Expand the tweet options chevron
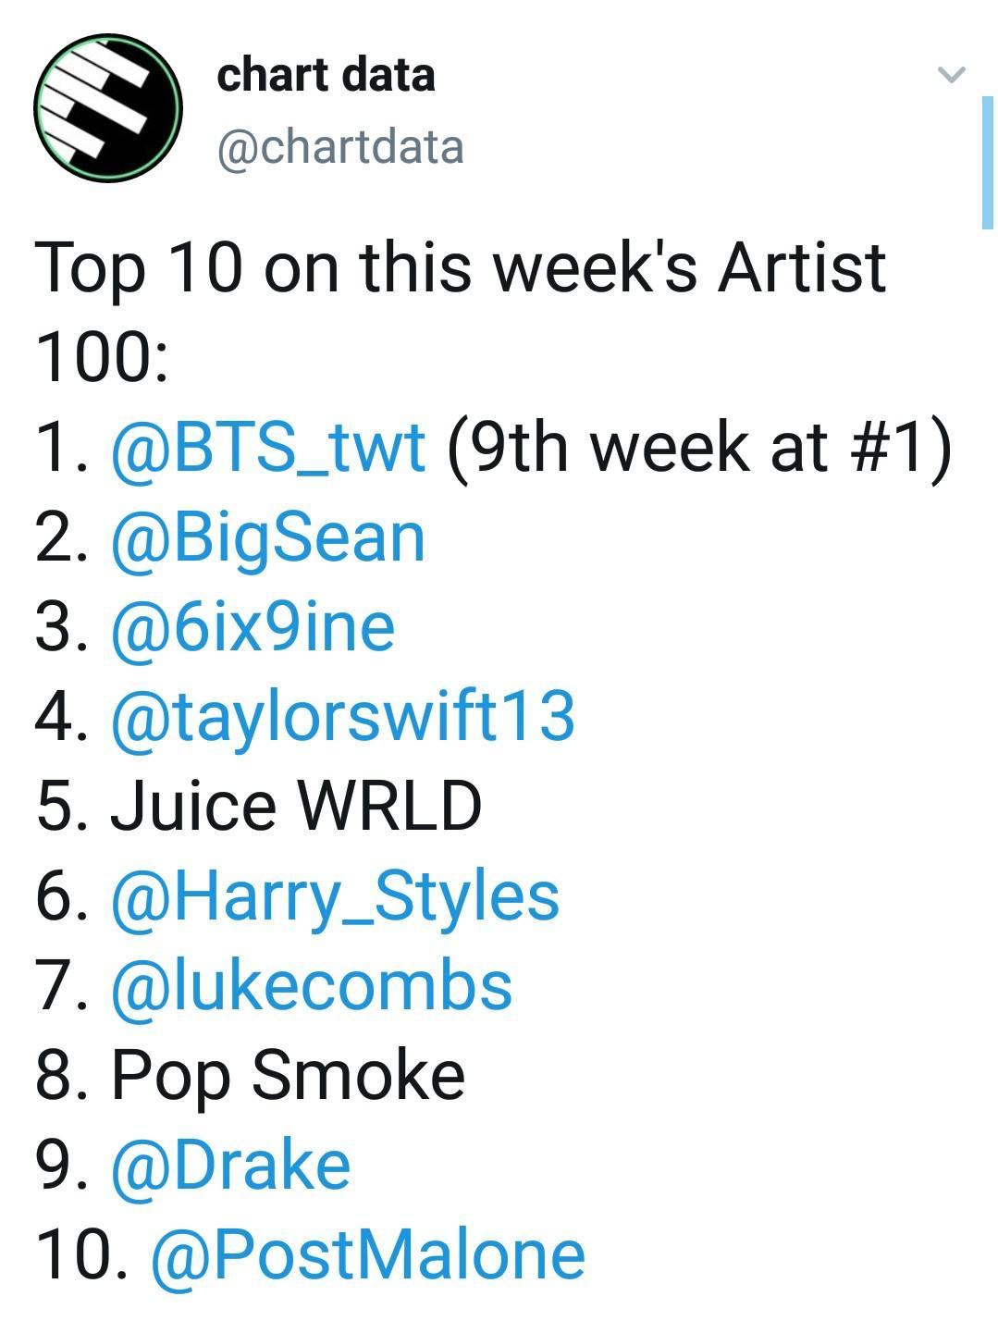Image resolution: width=998 pixels, height=1333 pixels. tap(952, 74)
